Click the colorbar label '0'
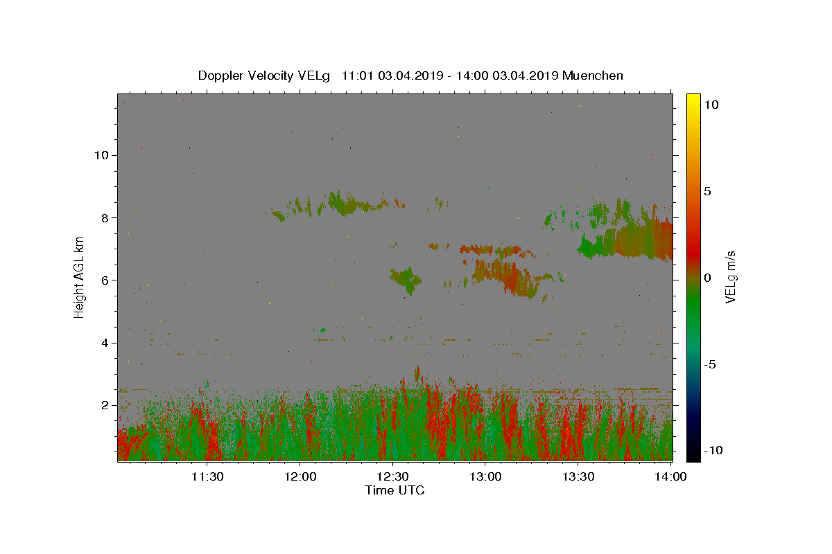This screenshot has width=832, height=554. pos(707,278)
